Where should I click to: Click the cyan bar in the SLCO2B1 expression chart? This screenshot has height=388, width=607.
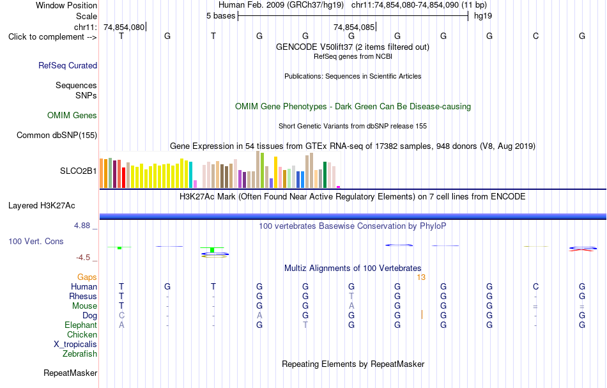click(191, 175)
